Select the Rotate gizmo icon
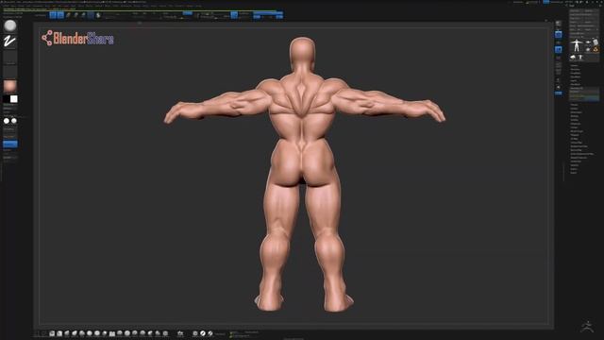Image resolution: width=604 pixels, height=340 pixels. tap(83, 15)
